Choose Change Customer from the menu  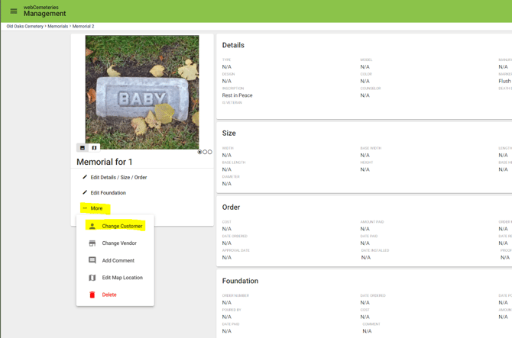tap(115, 226)
